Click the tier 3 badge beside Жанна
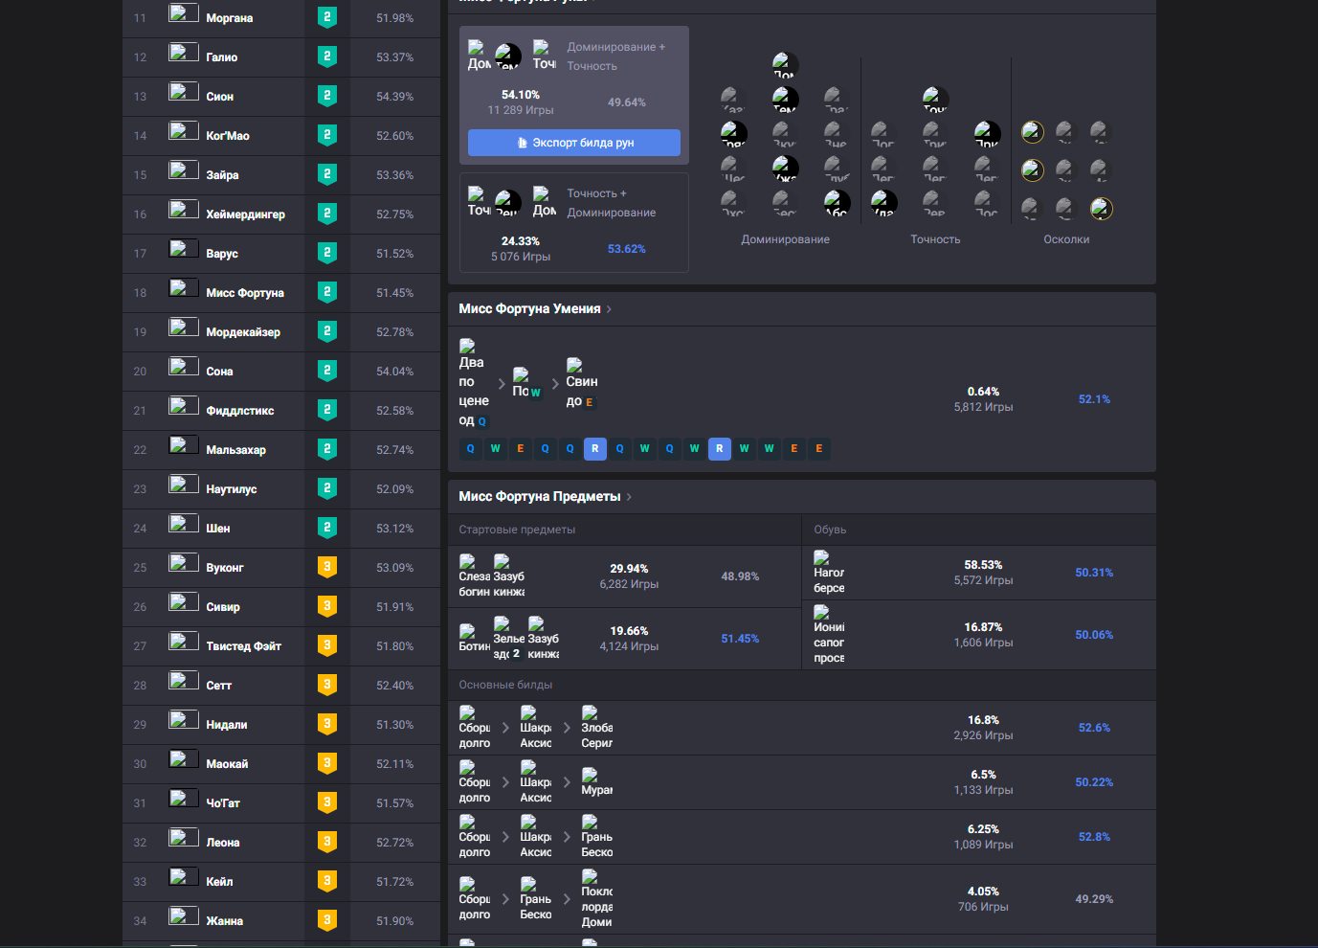The width and height of the screenshot is (1318, 948). pos(327,921)
